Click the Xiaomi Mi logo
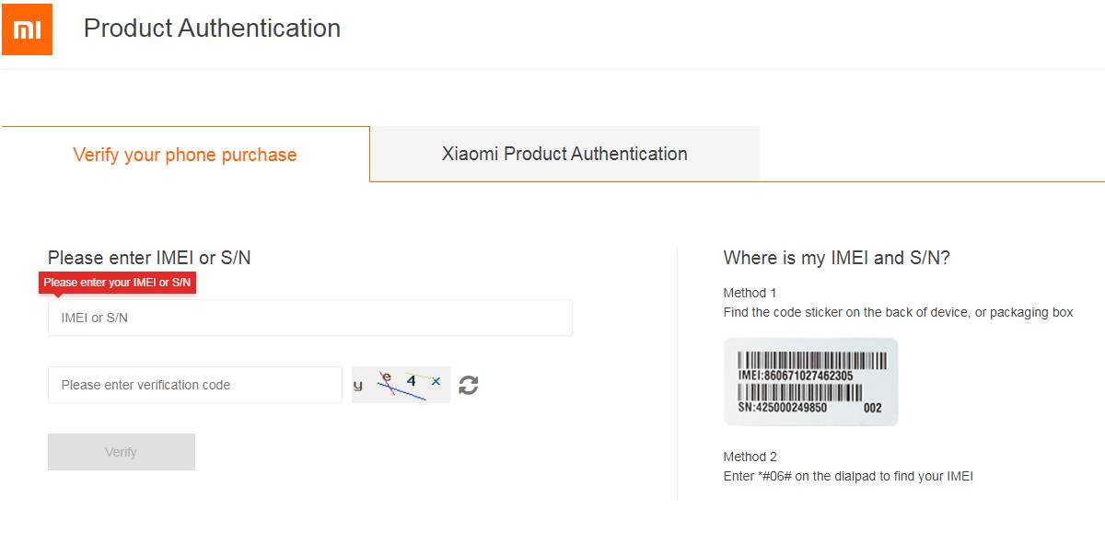 click(27, 29)
